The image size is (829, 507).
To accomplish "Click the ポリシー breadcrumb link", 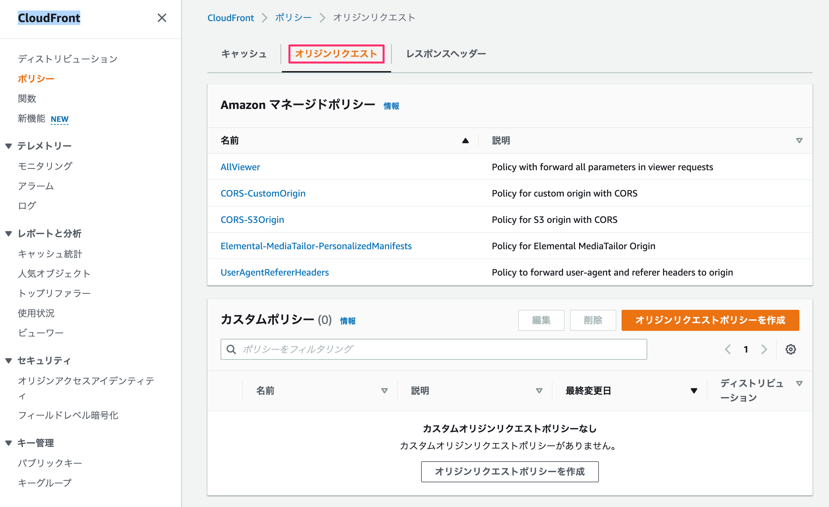I will click(x=293, y=17).
